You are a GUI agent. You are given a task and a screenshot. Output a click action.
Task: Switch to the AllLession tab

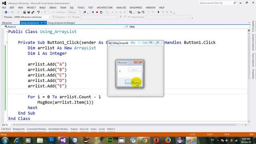tap(7, 23)
